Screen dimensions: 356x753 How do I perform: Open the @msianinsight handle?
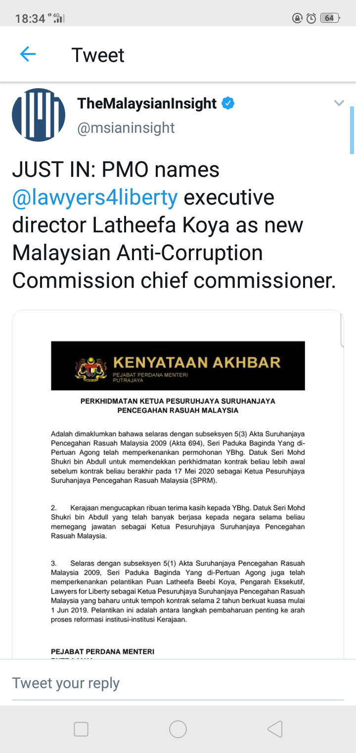[126, 128]
